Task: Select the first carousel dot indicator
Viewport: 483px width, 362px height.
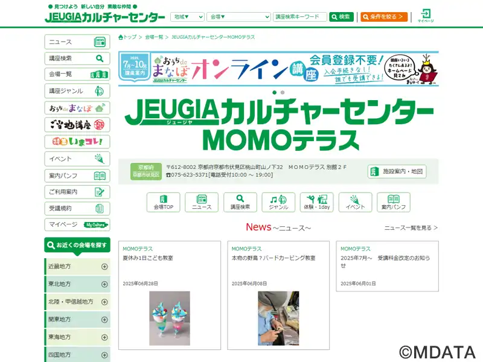Action: click(275, 92)
